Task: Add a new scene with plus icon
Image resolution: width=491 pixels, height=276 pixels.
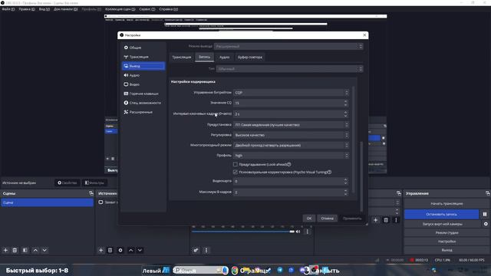Action: pyautogui.click(x=5, y=251)
